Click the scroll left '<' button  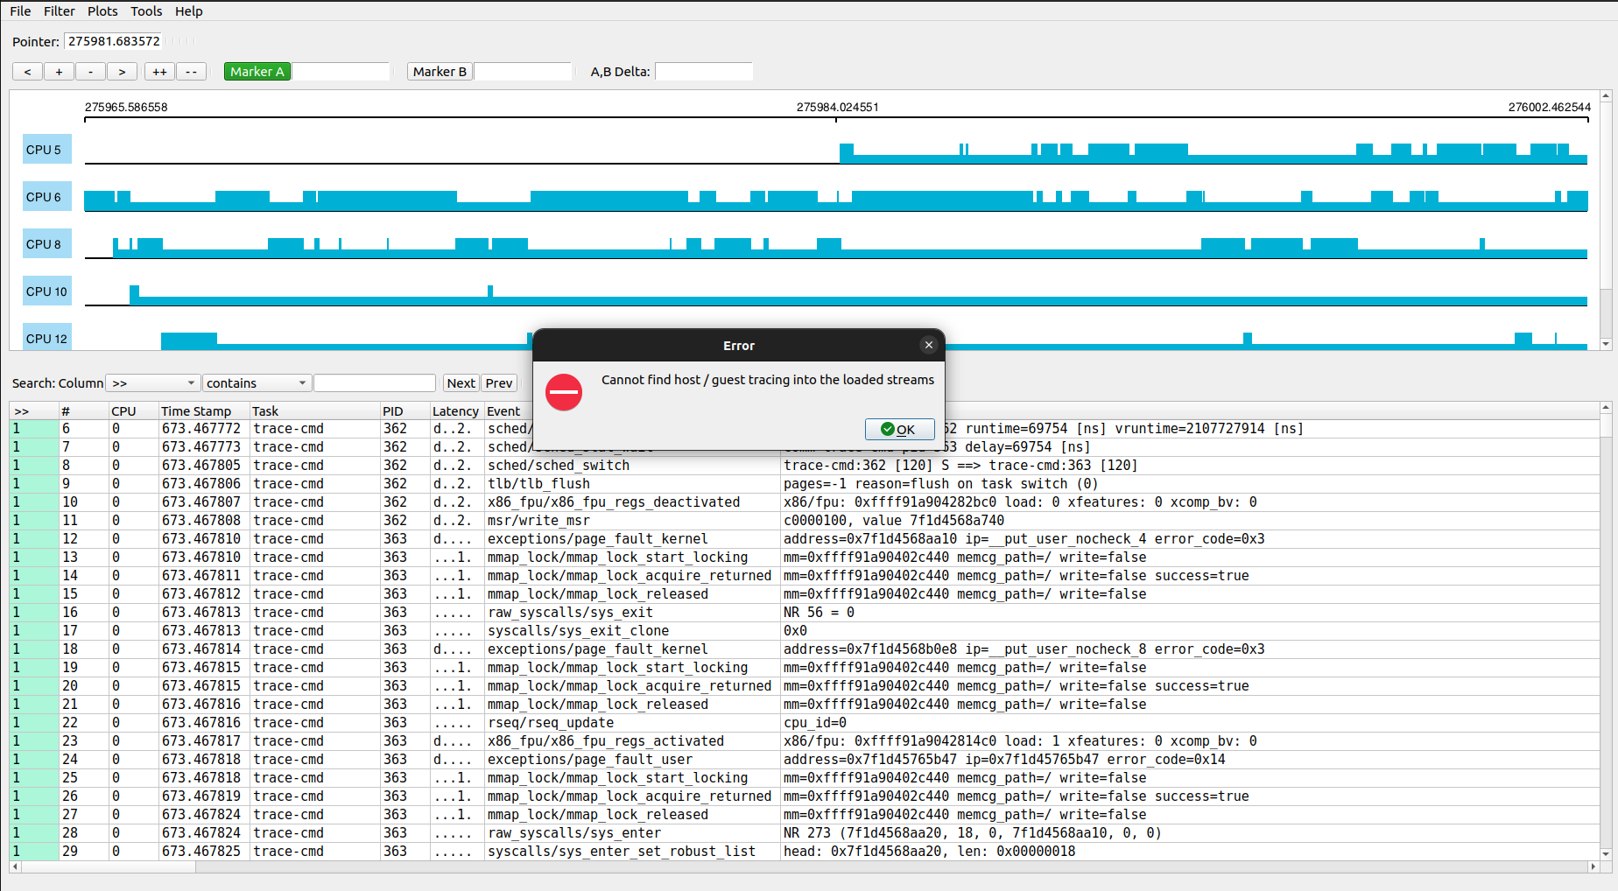(27, 72)
